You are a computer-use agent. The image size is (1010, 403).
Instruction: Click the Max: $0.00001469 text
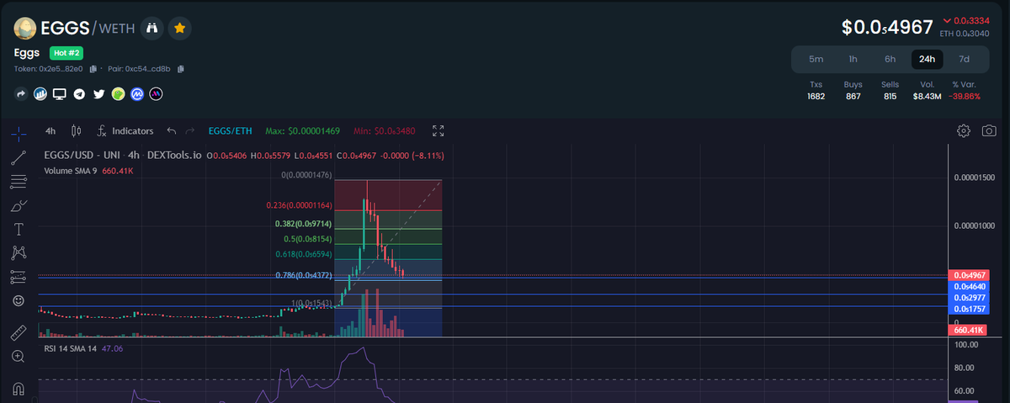302,131
